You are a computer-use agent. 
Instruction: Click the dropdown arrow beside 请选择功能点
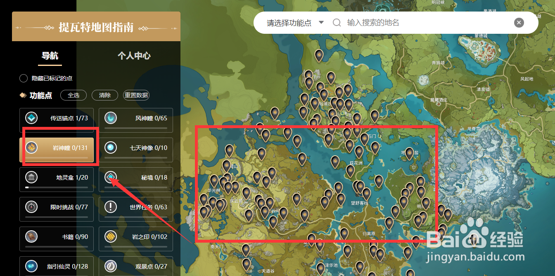click(321, 22)
